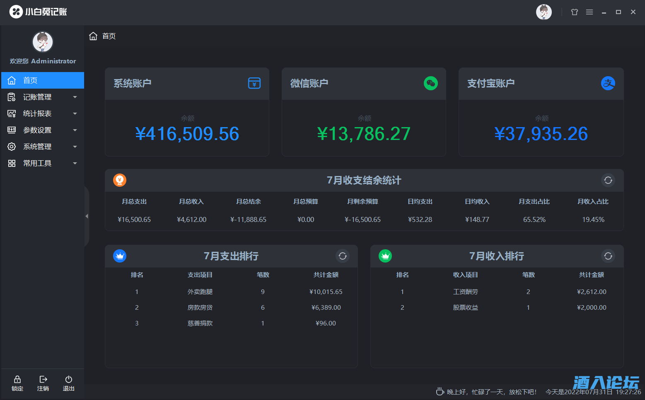Click the skin theme shirt icon
Viewport: 645px width, 400px height.
(x=574, y=12)
